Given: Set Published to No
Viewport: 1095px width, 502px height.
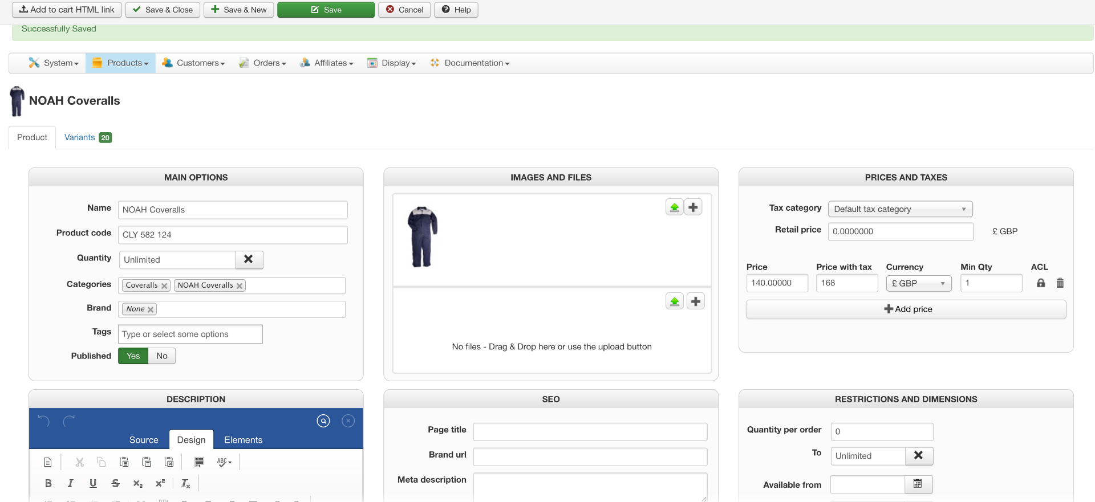Looking at the screenshot, I should (162, 356).
